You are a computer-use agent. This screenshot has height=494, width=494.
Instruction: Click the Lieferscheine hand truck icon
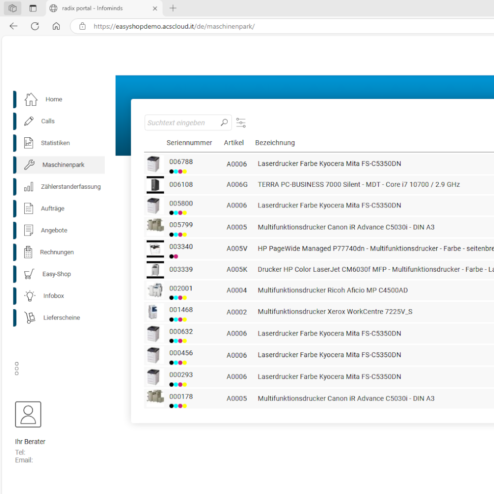click(30, 318)
